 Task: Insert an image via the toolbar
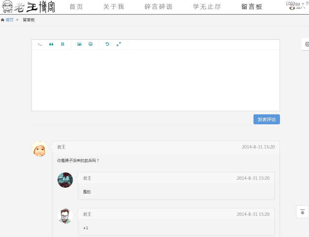pos(79,44)
